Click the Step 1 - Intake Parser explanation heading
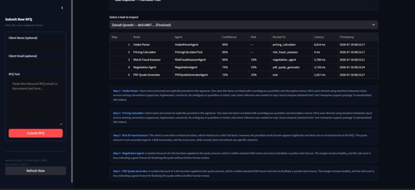The image size is (415, 190). 126,91
